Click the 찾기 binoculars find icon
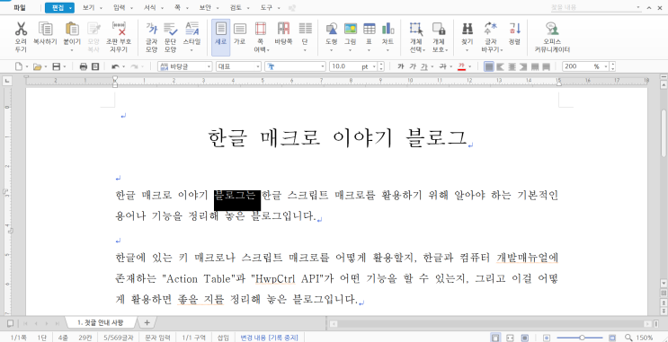 468,29
